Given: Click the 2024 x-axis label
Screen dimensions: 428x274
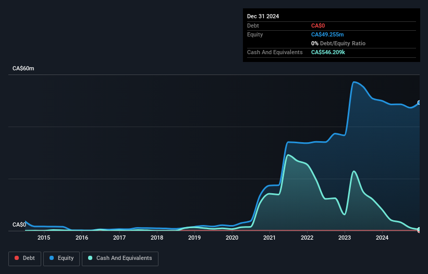Looking at the screenshot, I should click(x=382, y=238).
